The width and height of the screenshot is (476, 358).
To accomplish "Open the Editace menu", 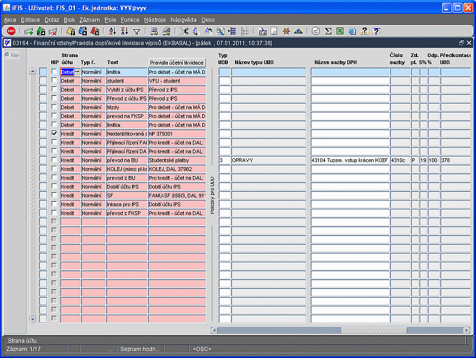I will coord(30,20).
